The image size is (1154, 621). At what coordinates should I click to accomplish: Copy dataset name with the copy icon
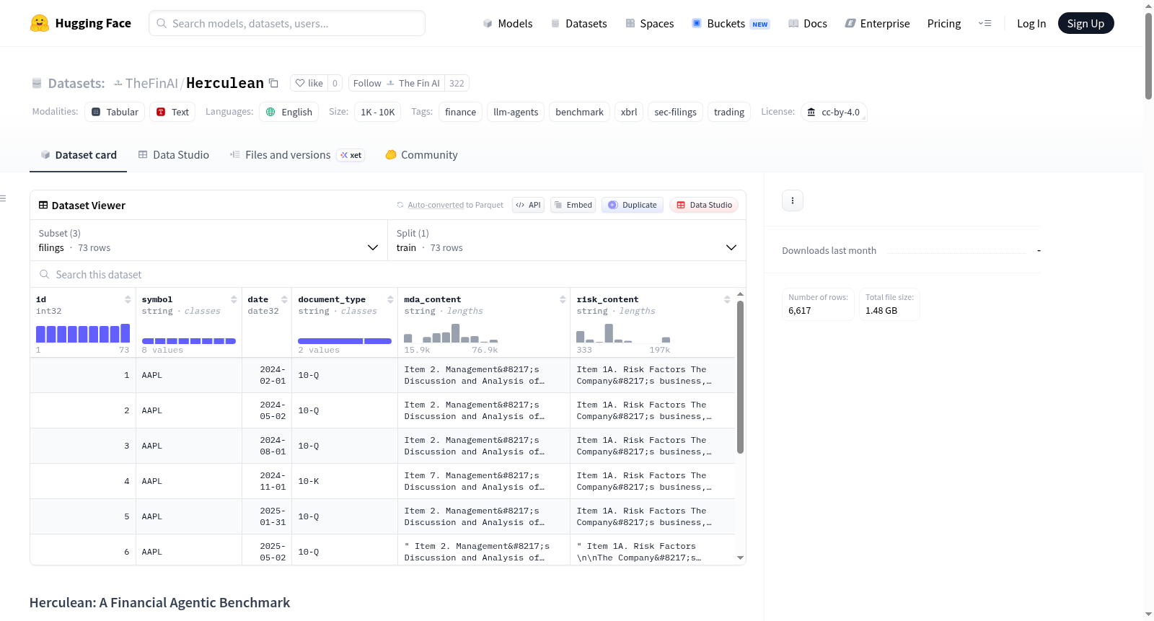(273, 83)
